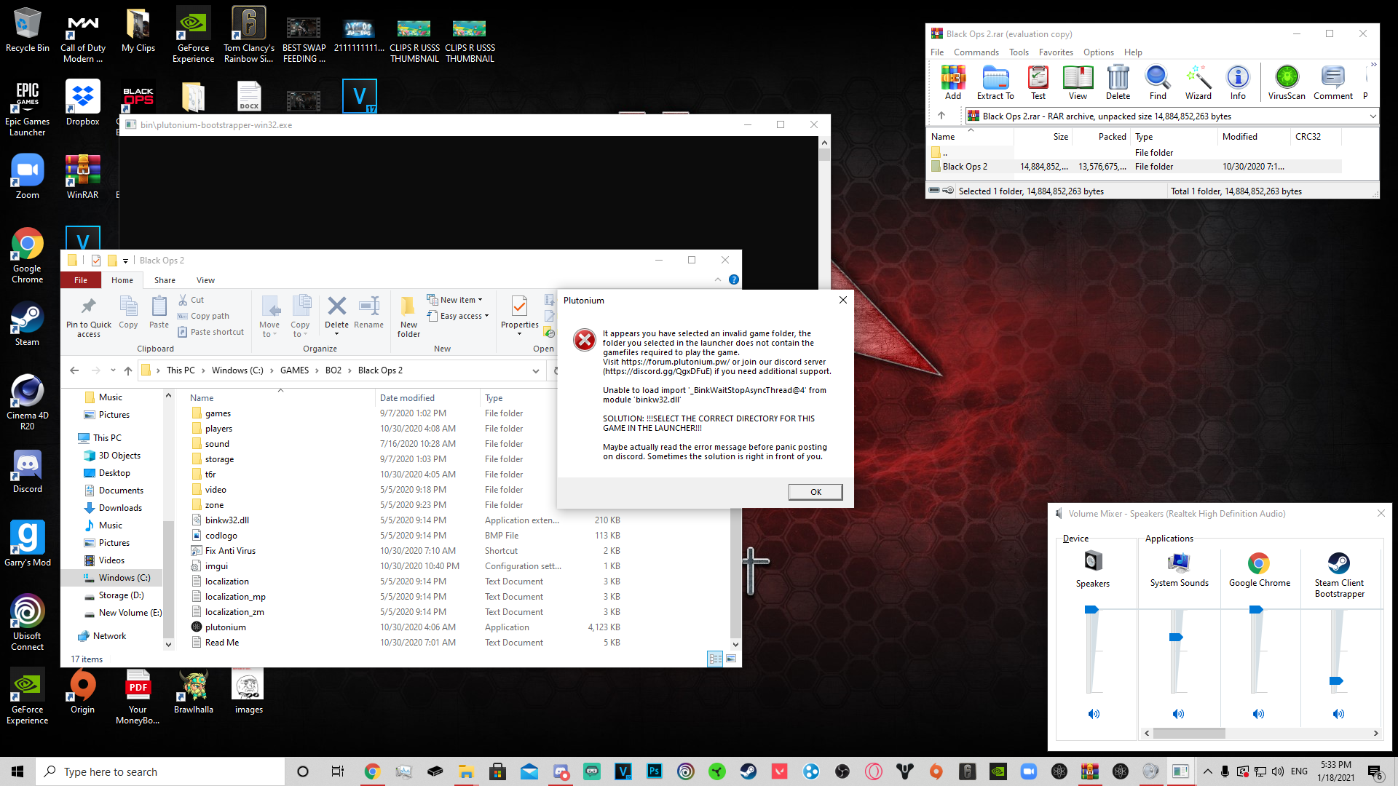The height and width of the screenshot is (786, 1398).
Task: Open New item dropdown in Explorer ribbon
Action: [454, 300]
